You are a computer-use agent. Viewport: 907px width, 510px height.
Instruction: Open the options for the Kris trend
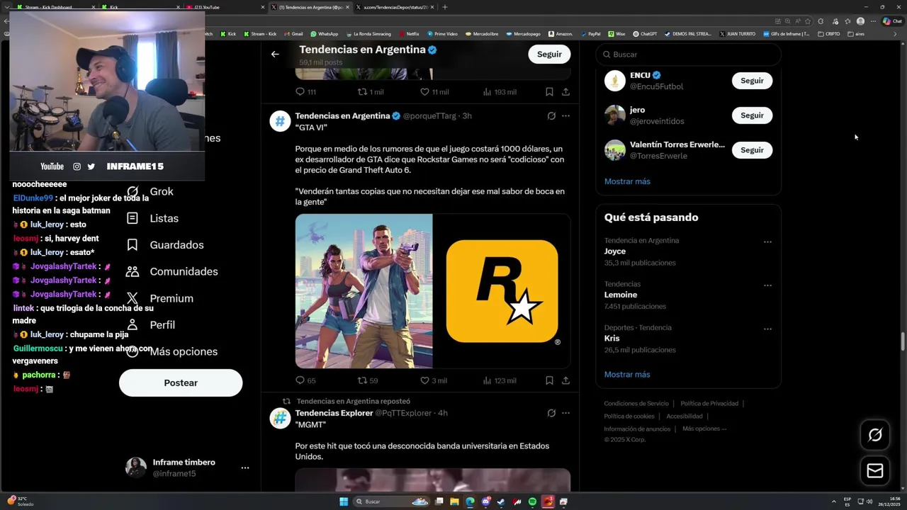767,329
